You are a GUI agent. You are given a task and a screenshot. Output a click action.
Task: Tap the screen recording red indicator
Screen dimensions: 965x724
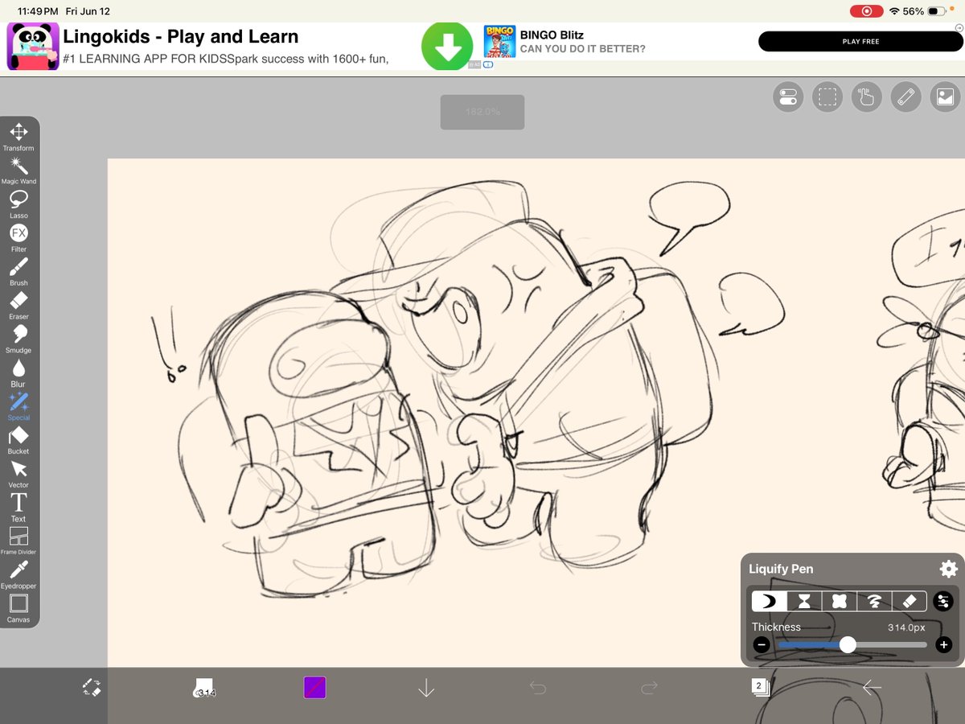[x=866, y=11]
